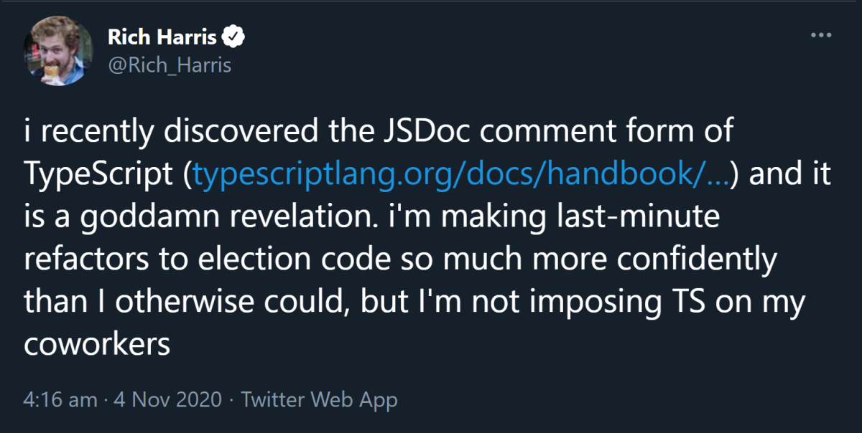Click the Rich Harris display name
Screen dimensions: 862x433
click(162, 37)
